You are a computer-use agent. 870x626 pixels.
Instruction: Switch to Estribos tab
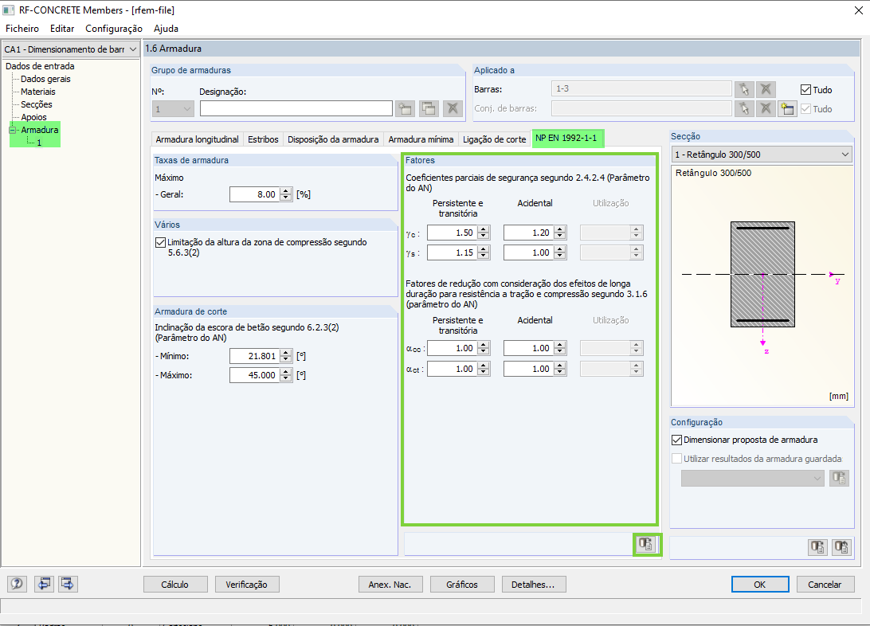263,139
